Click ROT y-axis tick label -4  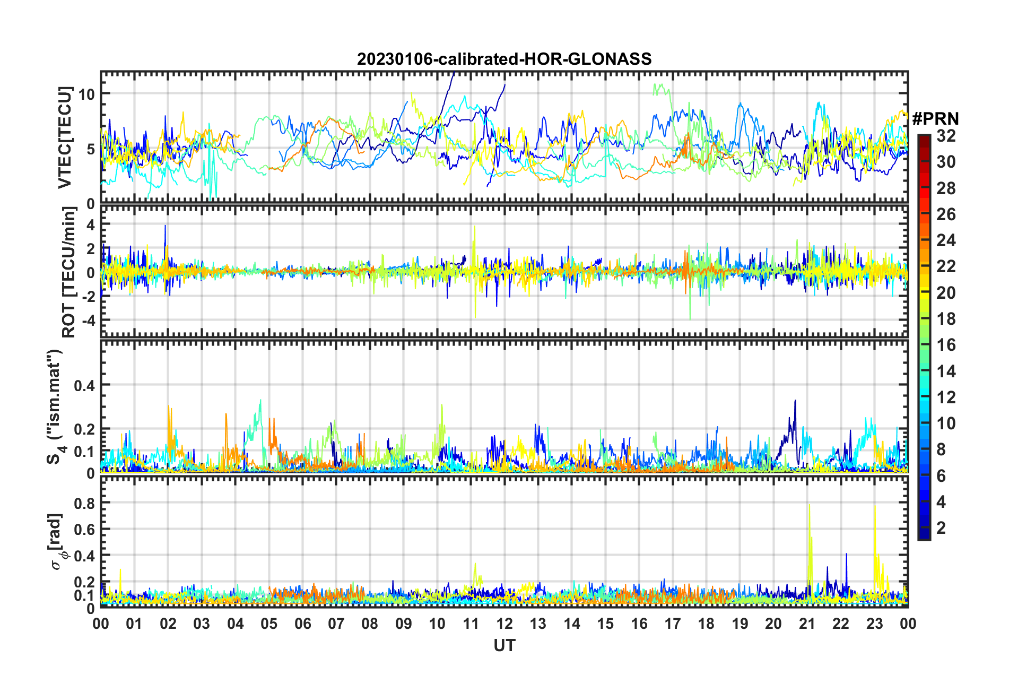pyautogui.click(x=89, y=321)
